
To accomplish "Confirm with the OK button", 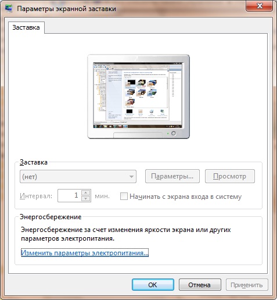I will point(153,285).
